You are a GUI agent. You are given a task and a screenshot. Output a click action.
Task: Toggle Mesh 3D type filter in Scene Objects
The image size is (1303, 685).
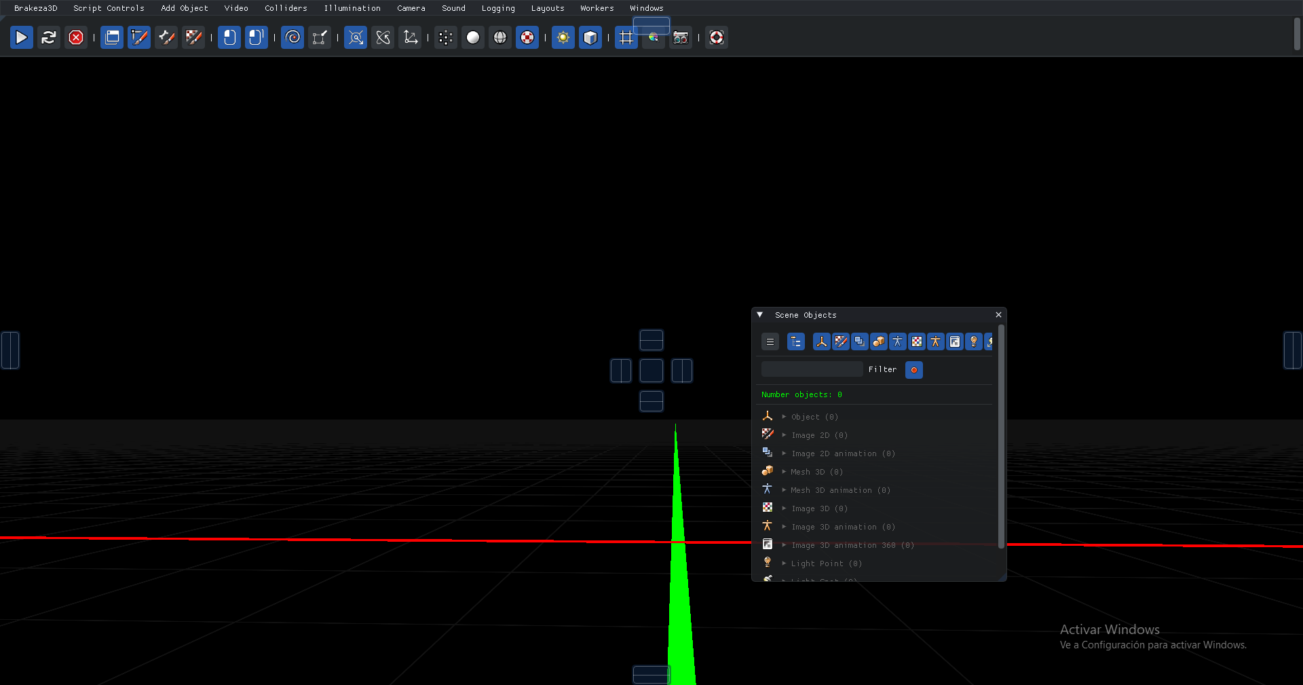pos(878,341)
